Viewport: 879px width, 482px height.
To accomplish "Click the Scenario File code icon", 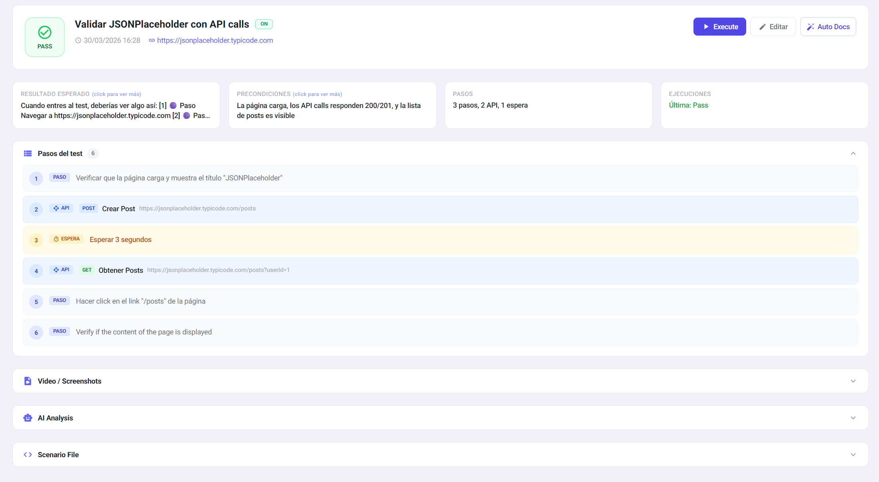I will (28, 454).
